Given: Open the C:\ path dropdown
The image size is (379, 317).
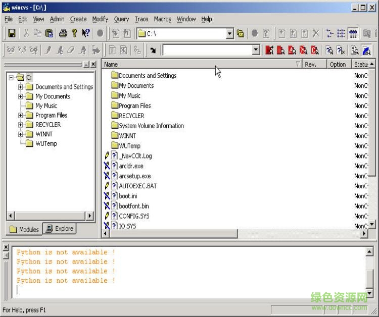Looking at the screenshot, I should [x=230, y=33].
